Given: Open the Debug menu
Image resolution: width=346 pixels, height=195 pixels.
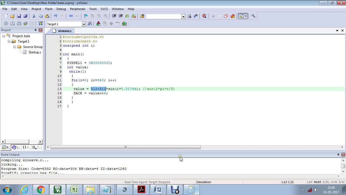Looking at the screenshot, I should [x=61, y=9].
